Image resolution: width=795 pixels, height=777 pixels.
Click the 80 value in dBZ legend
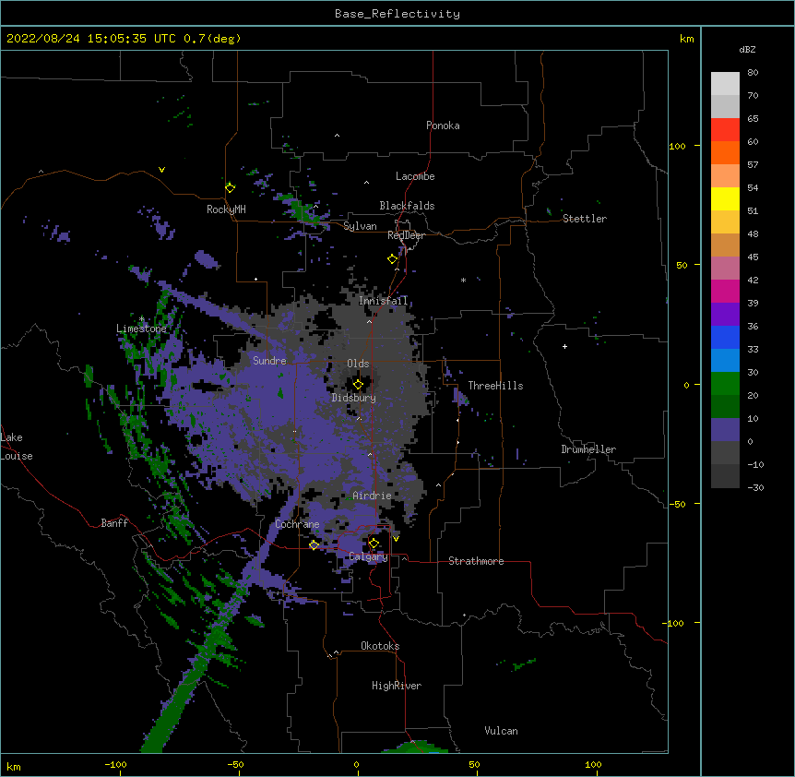753,73
